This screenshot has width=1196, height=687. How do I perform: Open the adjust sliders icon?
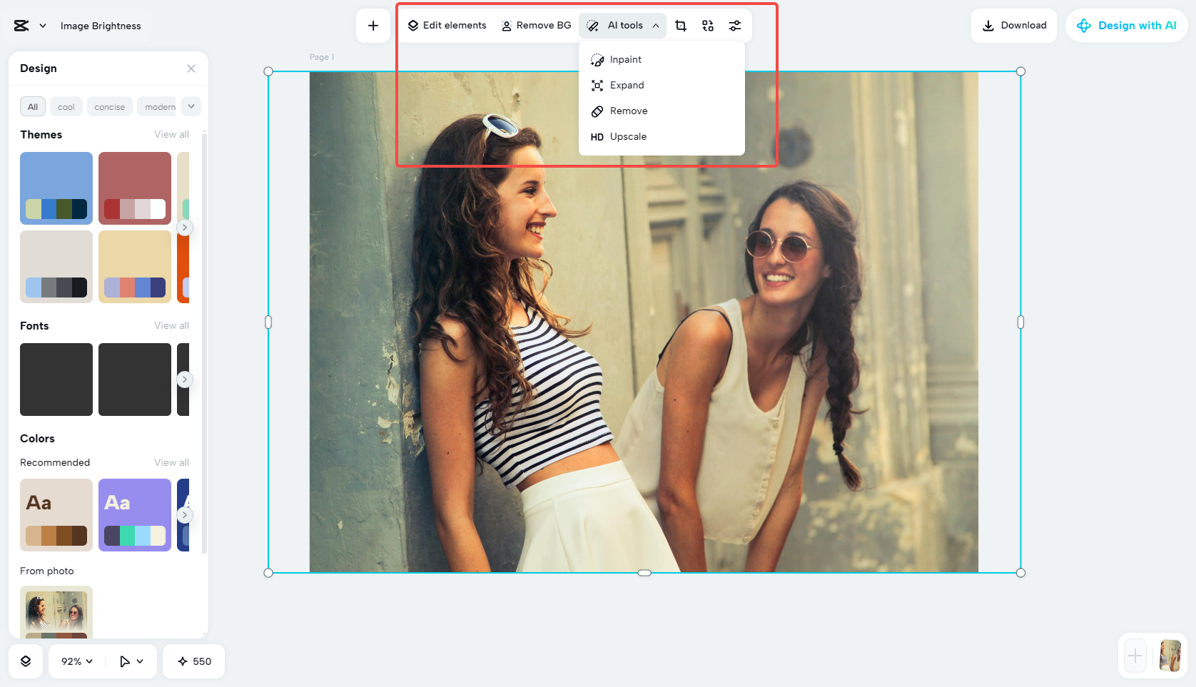click(x=735, y=26)
